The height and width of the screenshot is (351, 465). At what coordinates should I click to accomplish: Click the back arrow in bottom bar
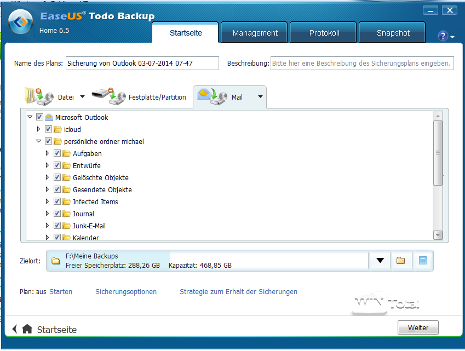(15, 329)
